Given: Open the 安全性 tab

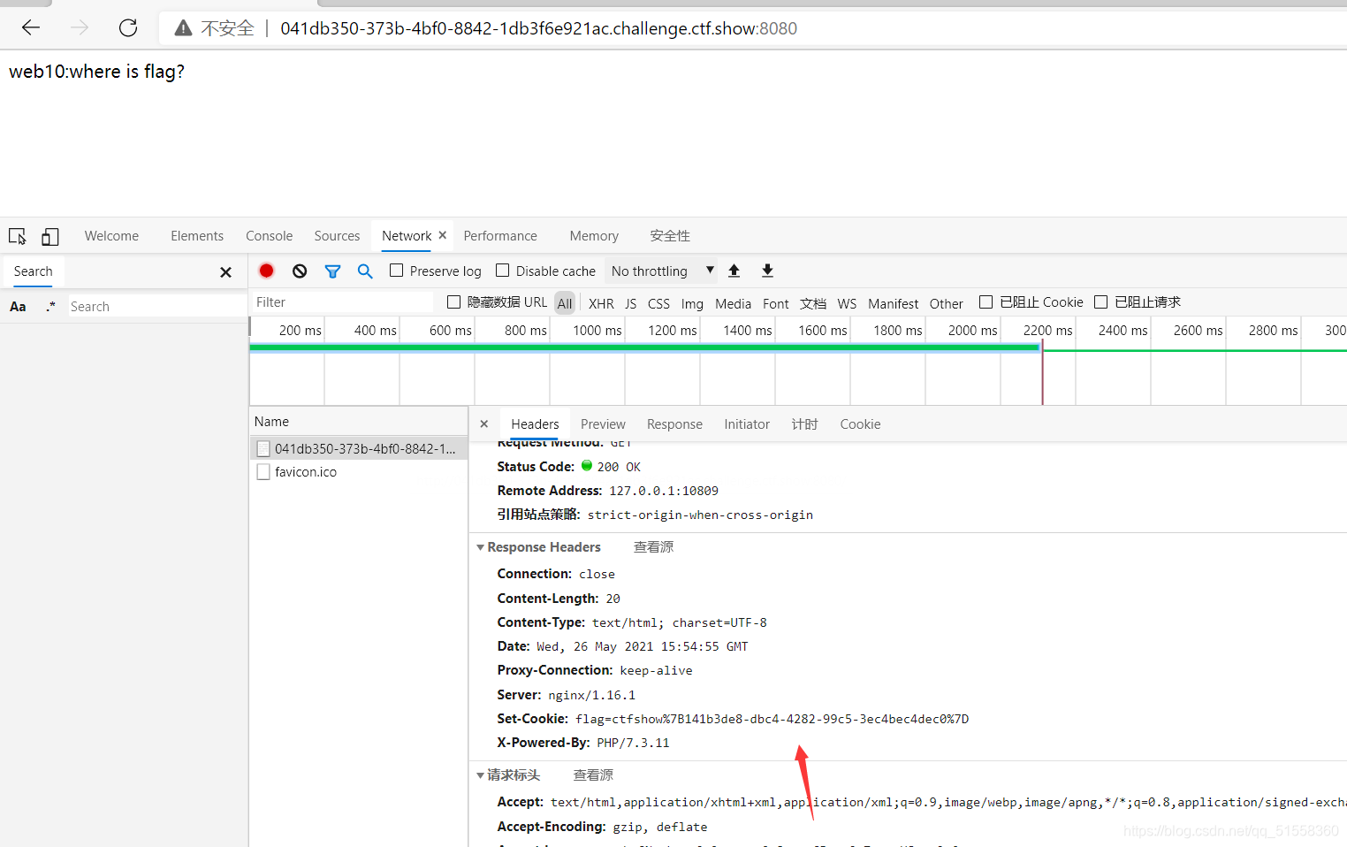Looking at the screenshot, I should pyautogui.click(x=670, y=236).
